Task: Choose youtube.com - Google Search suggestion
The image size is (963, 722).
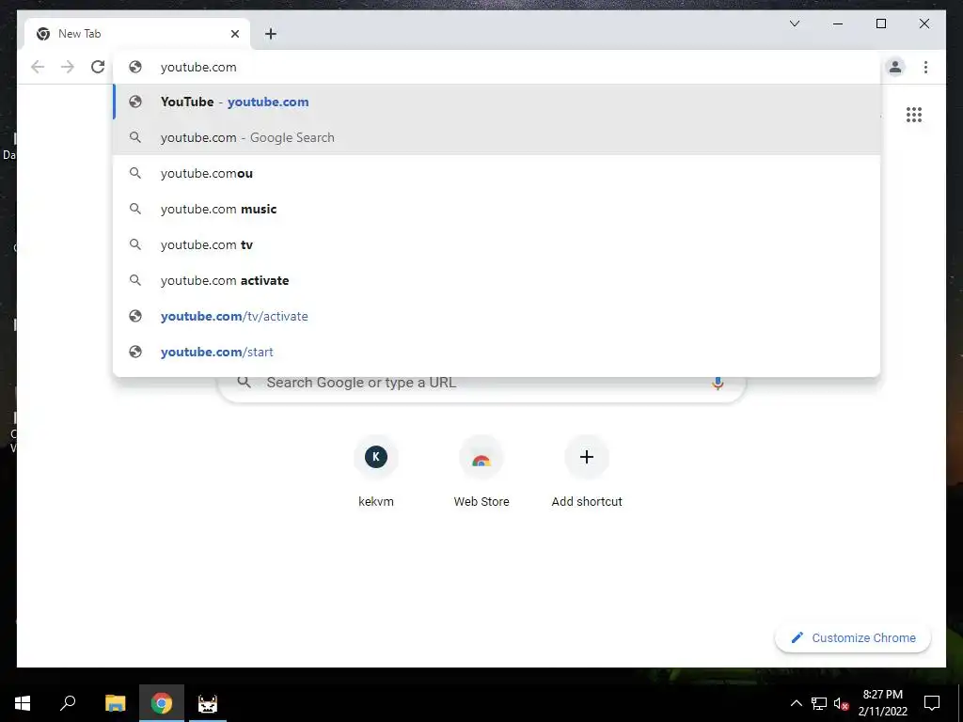Action: 497,137
